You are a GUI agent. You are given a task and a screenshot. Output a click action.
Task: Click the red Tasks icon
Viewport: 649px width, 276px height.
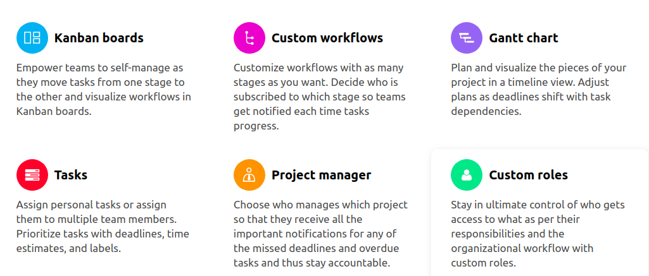pos(32,175)
